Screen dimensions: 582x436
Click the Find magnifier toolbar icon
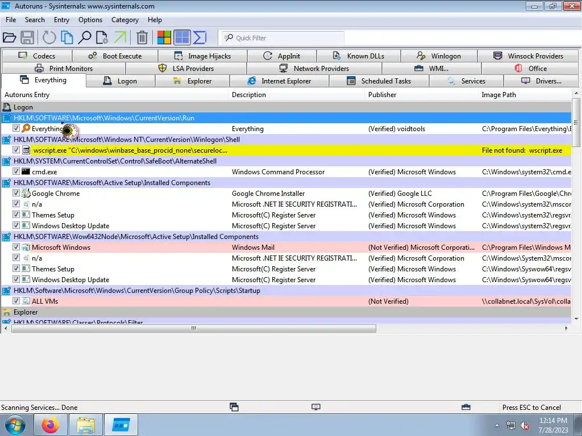click(x=85, y=38)
